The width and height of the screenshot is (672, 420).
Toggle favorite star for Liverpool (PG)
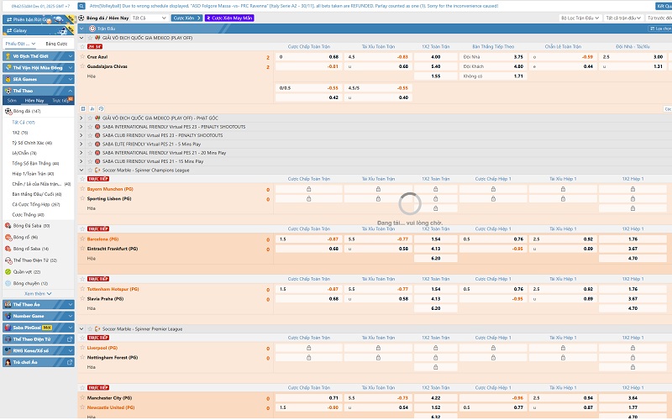pos(83,346)
